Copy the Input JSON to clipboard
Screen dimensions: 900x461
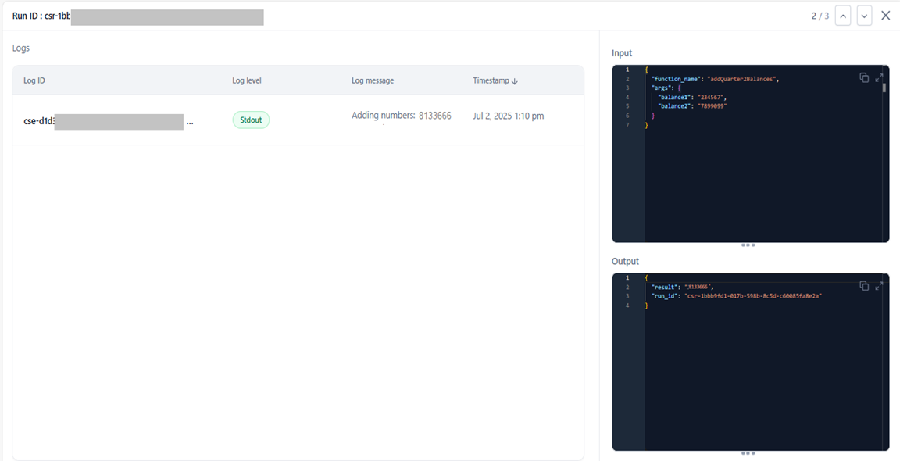pyautogui.click(x=864, y=77)
